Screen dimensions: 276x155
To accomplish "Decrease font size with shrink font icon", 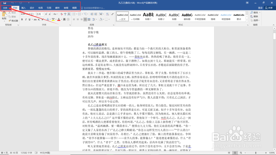I will pyautogui.click(x=50, y=14).
